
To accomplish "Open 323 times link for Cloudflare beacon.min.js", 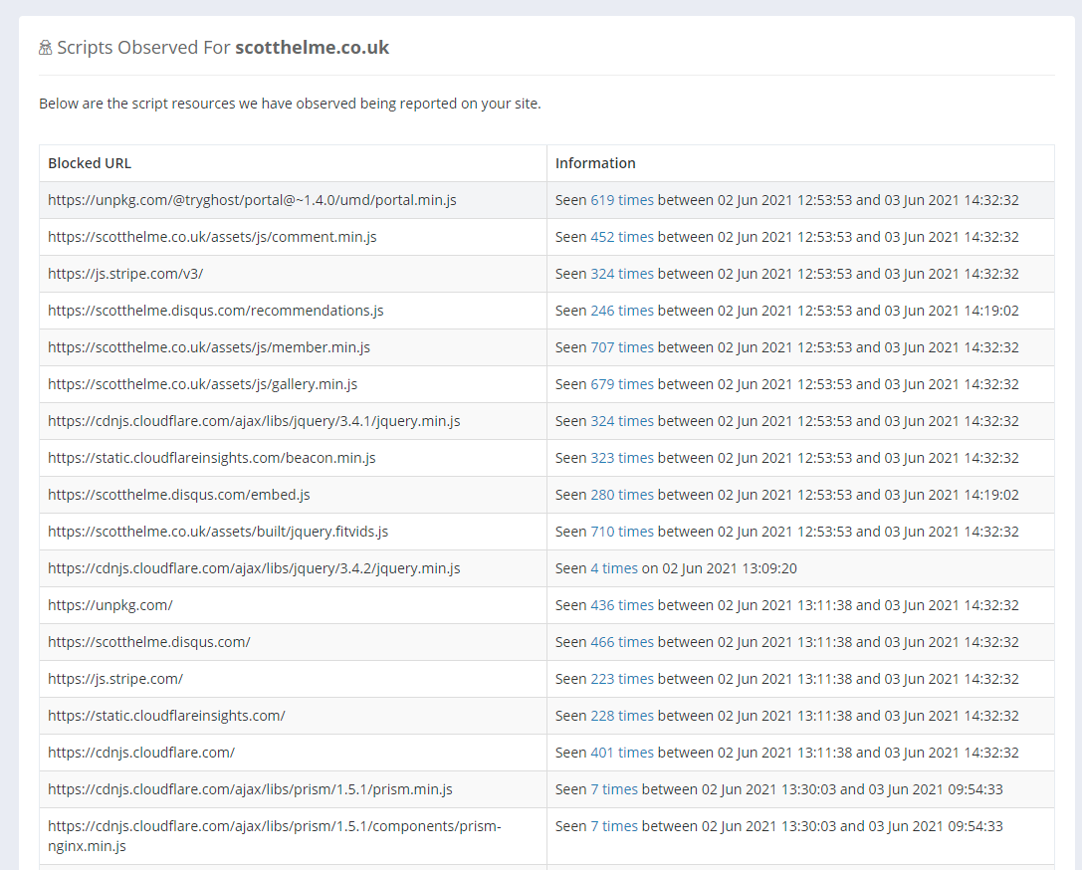I will click(621, 458).
